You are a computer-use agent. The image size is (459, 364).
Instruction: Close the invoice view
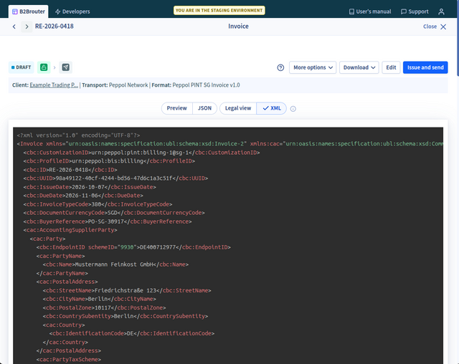[435, 27]
